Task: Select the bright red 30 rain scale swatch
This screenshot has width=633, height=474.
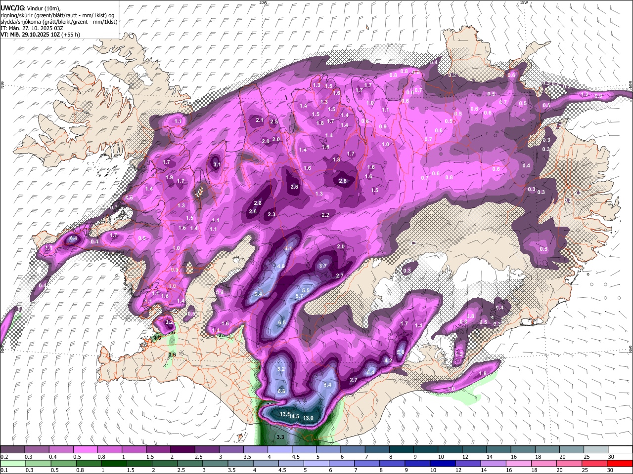Action: pyautogui.click(x=620, y=463)
